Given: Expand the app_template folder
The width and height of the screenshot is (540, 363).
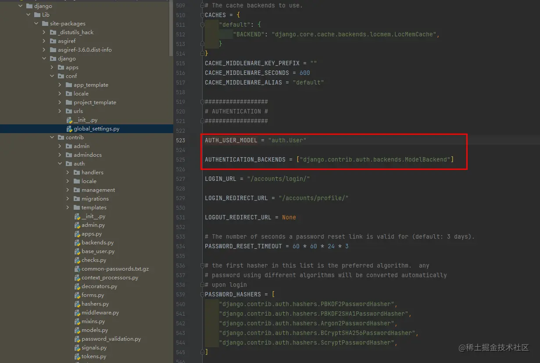Looking at the screenshot, I should coord(60,85).
